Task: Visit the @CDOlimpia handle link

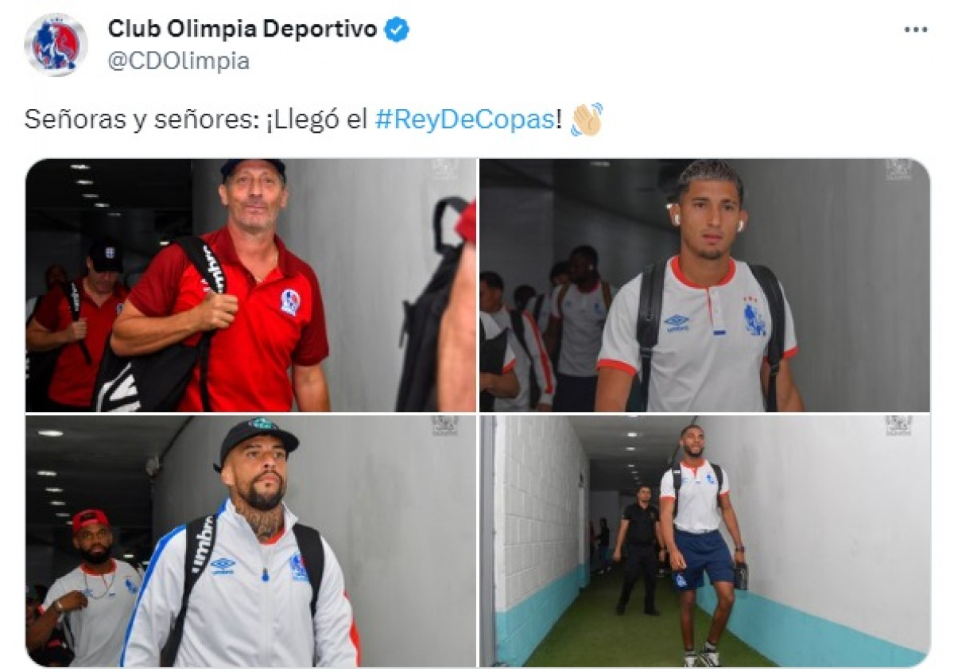Action: tap(179, 61)
